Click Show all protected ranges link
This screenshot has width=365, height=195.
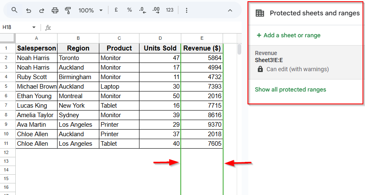click(x=290, y=89)
